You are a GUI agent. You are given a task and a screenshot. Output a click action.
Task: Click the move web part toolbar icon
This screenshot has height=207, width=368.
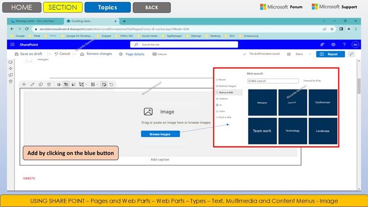24,84
